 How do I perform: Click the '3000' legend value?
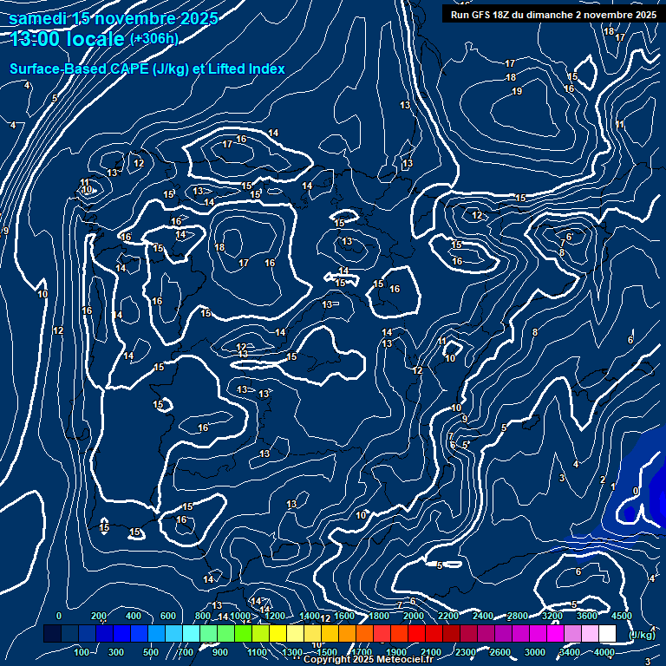point(535,652)
